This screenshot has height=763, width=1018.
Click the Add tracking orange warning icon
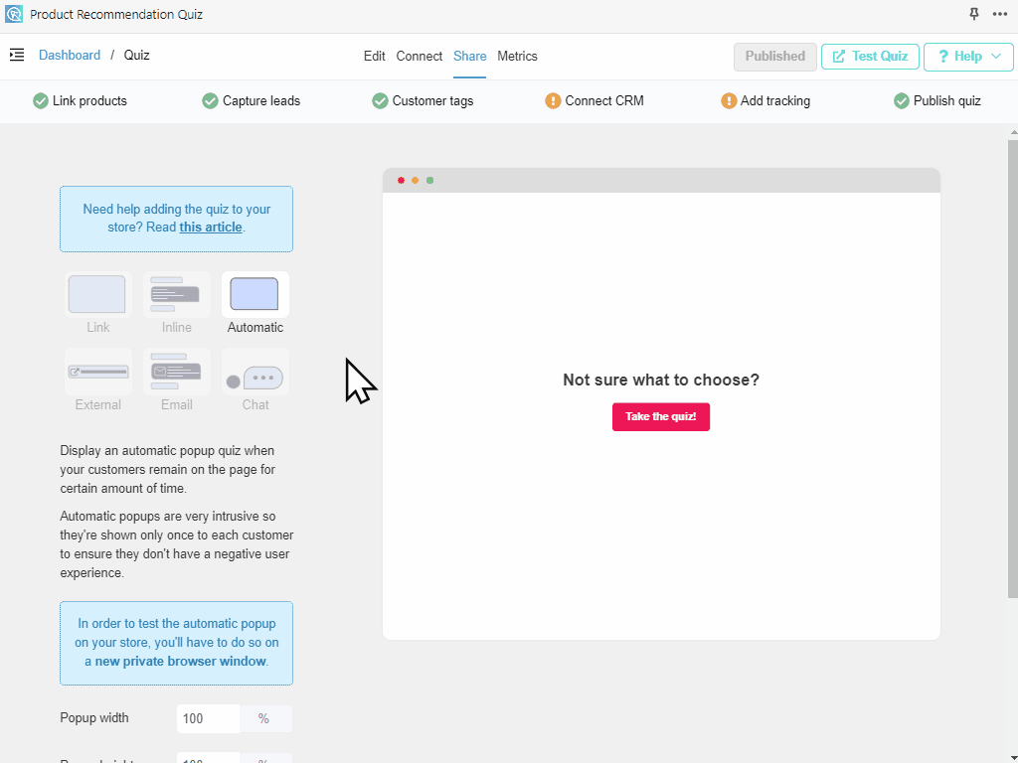(729, 101)
